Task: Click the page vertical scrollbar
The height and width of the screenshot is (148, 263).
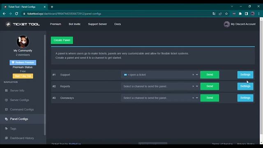Action: coord(261,77)
